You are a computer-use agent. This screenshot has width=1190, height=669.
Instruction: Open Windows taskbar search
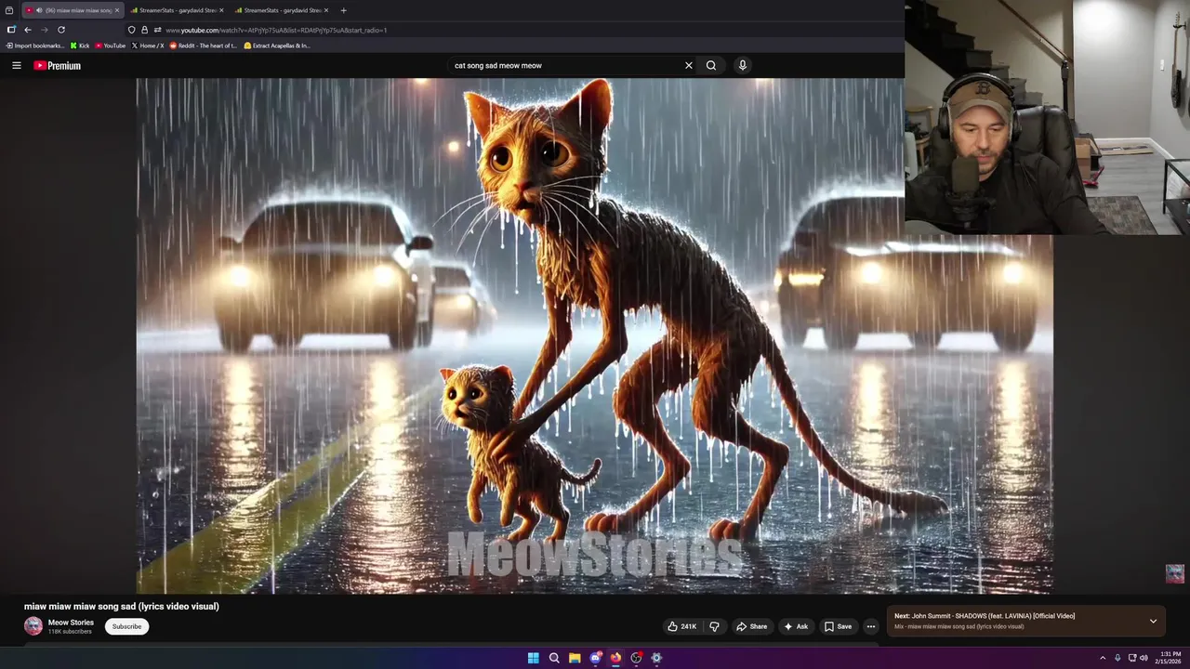[554, 658]
